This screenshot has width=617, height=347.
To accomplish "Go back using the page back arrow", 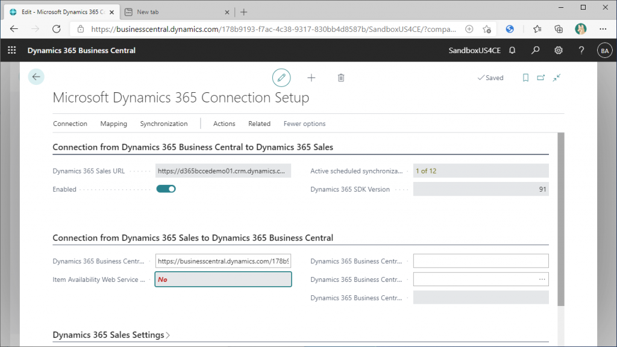I will pyautogui.click(x=36, y=77).
